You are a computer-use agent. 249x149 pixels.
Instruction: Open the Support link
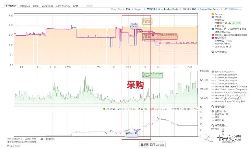[138, 9]
